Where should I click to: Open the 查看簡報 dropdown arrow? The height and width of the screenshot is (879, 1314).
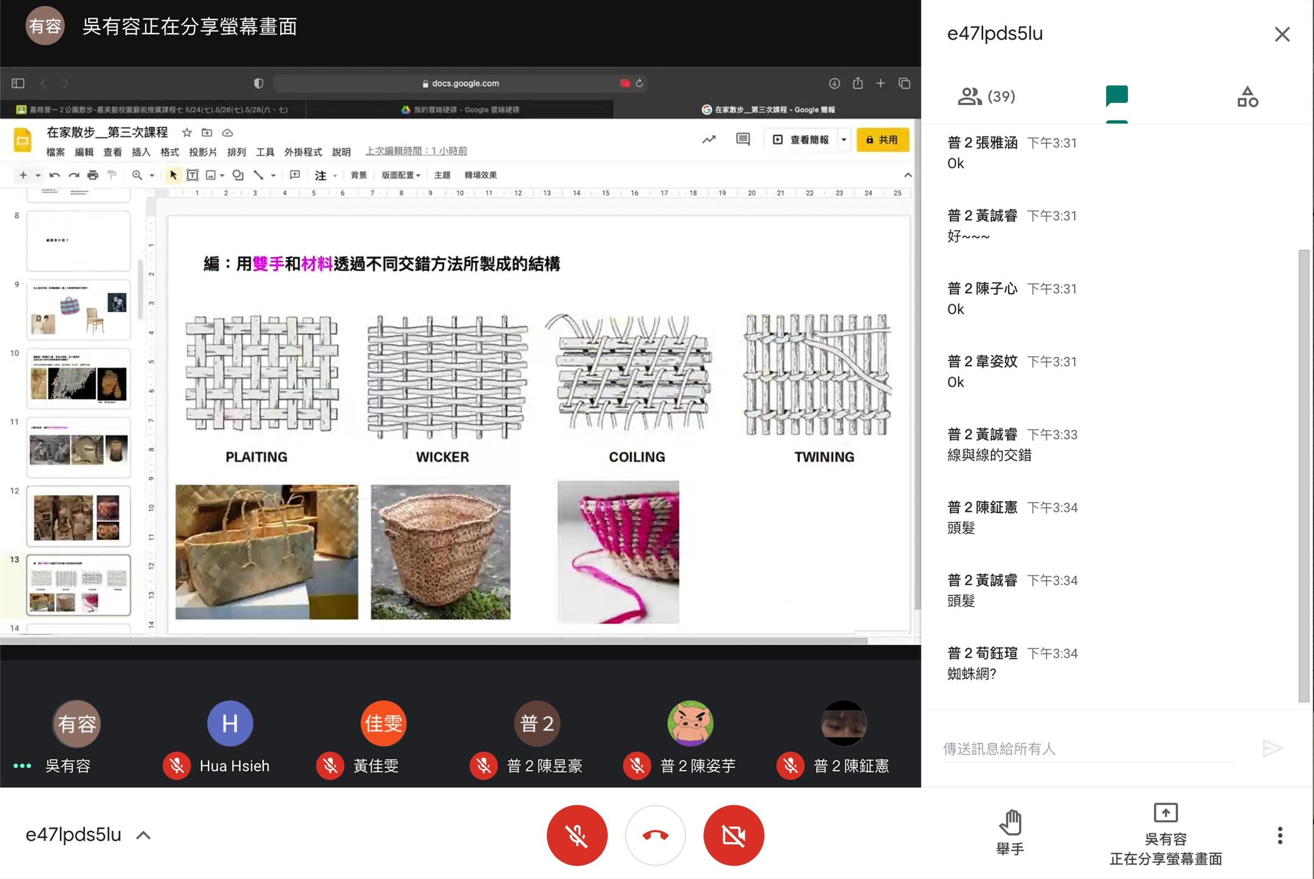(844, 140)
